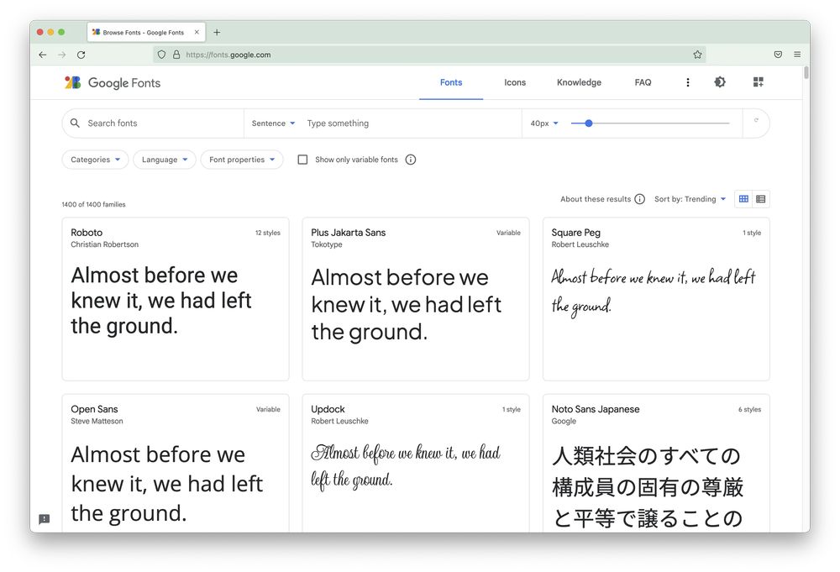This screenshot has height=572, width=840.
Task: Open the Knowledge section
Action: [578, 82]
